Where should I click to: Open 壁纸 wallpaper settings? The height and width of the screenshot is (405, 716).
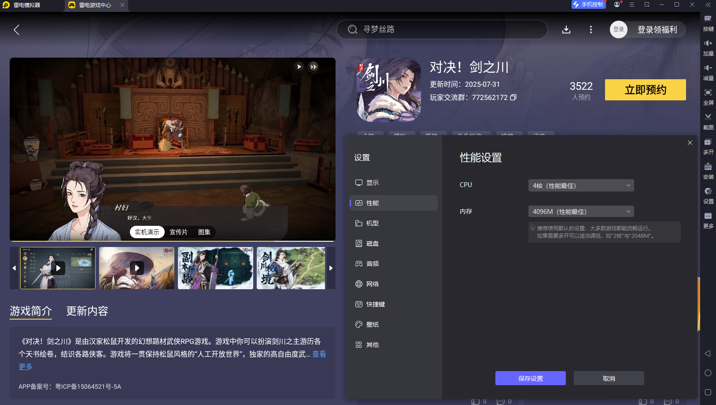(x=394, y=324)
